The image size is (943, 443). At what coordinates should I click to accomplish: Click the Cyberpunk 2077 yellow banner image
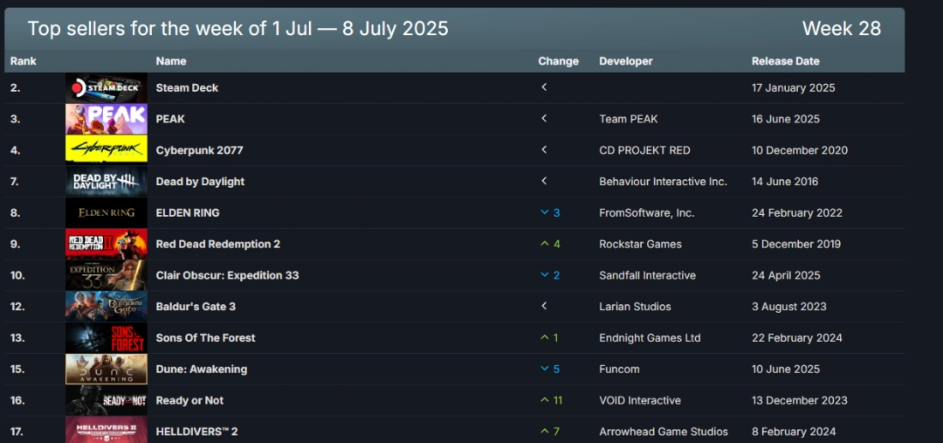pos(106,150)
